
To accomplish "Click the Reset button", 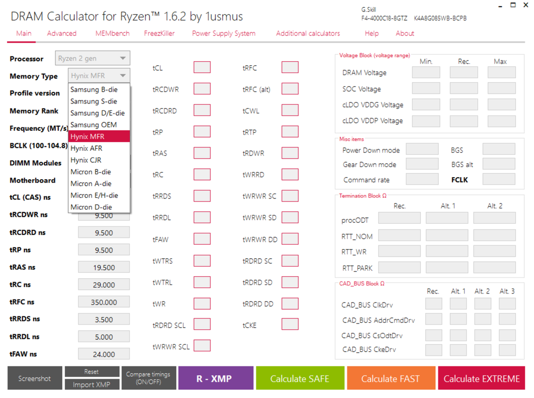I will pyautogui.click(x=92, y=372).
